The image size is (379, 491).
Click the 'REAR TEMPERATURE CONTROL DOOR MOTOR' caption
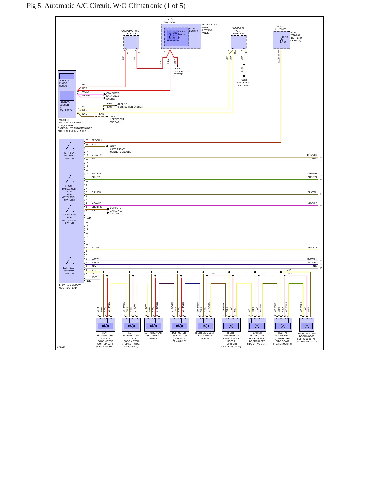click(105, 340)
